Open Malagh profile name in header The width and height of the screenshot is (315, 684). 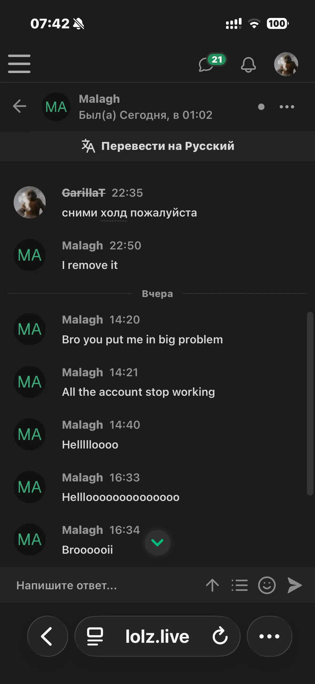coord(99,99)
